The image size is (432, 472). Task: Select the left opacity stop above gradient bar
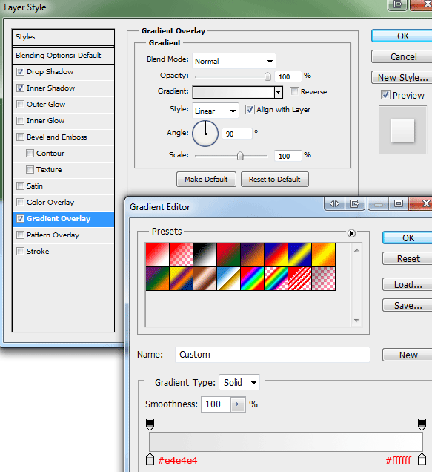150,425
